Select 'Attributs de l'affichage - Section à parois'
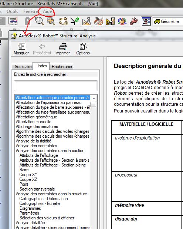The height and width of the screenshot is (229, 183). tap(54, 160)
